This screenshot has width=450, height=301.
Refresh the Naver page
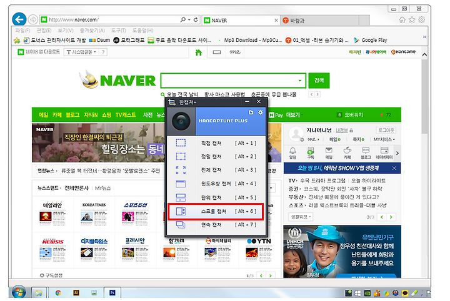point(196,19)
